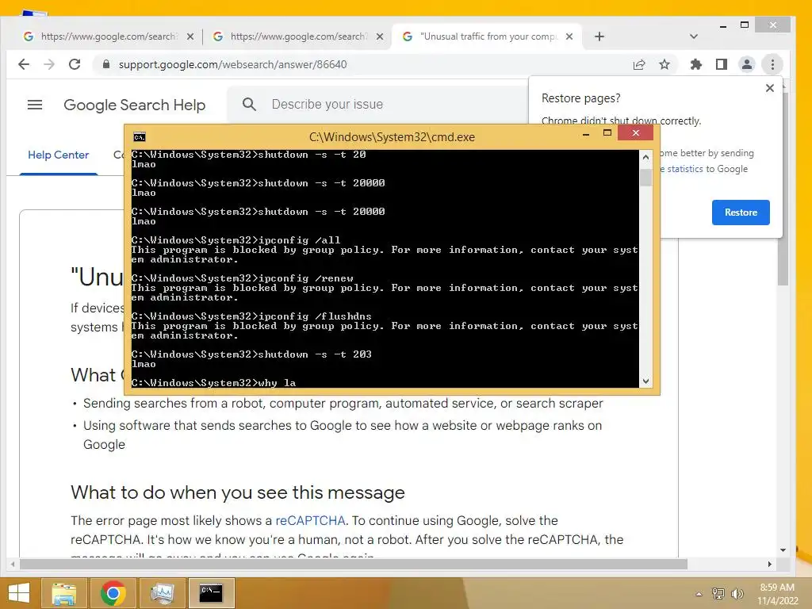Click the "ipconfig /renew" command line
Image resolution: width=812 pixels, height=609 pixels.
click(x=242, y=278)
